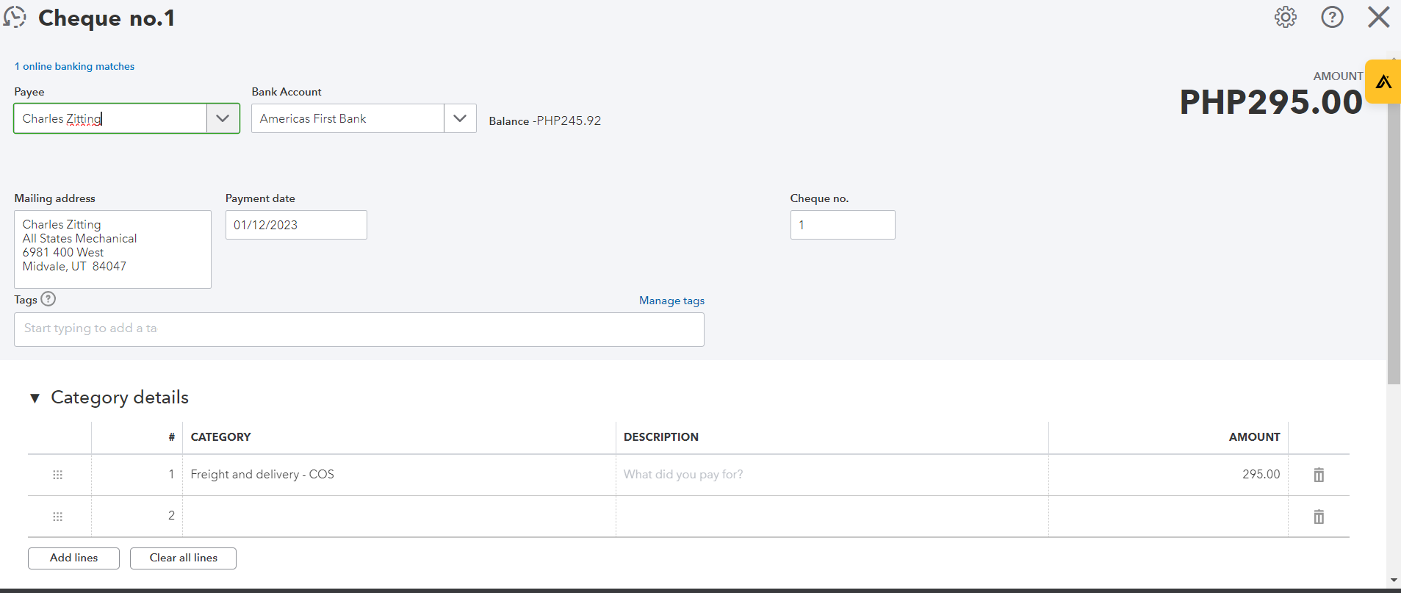Focus the Payee field with Charles Zitting

click(110, 118)
